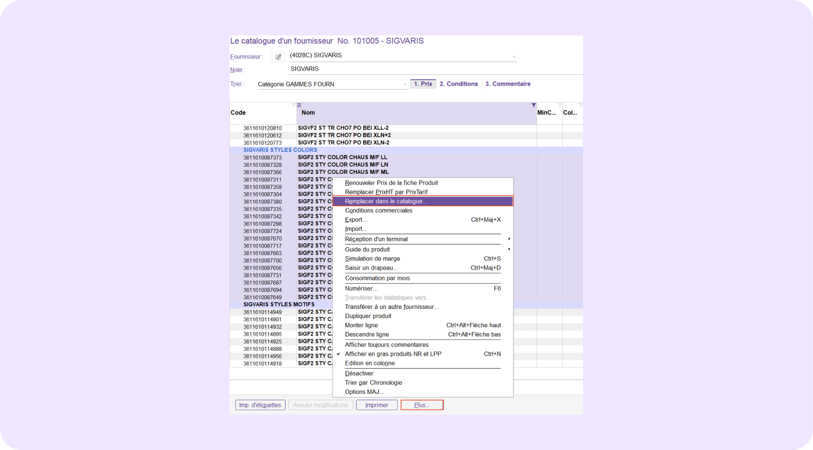Click the filter icon on Col column
Image resolution: width=813 pixels, height=450 pixels.
coord(580,106)
